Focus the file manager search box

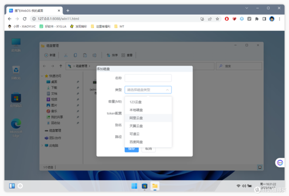pos(239,66)
